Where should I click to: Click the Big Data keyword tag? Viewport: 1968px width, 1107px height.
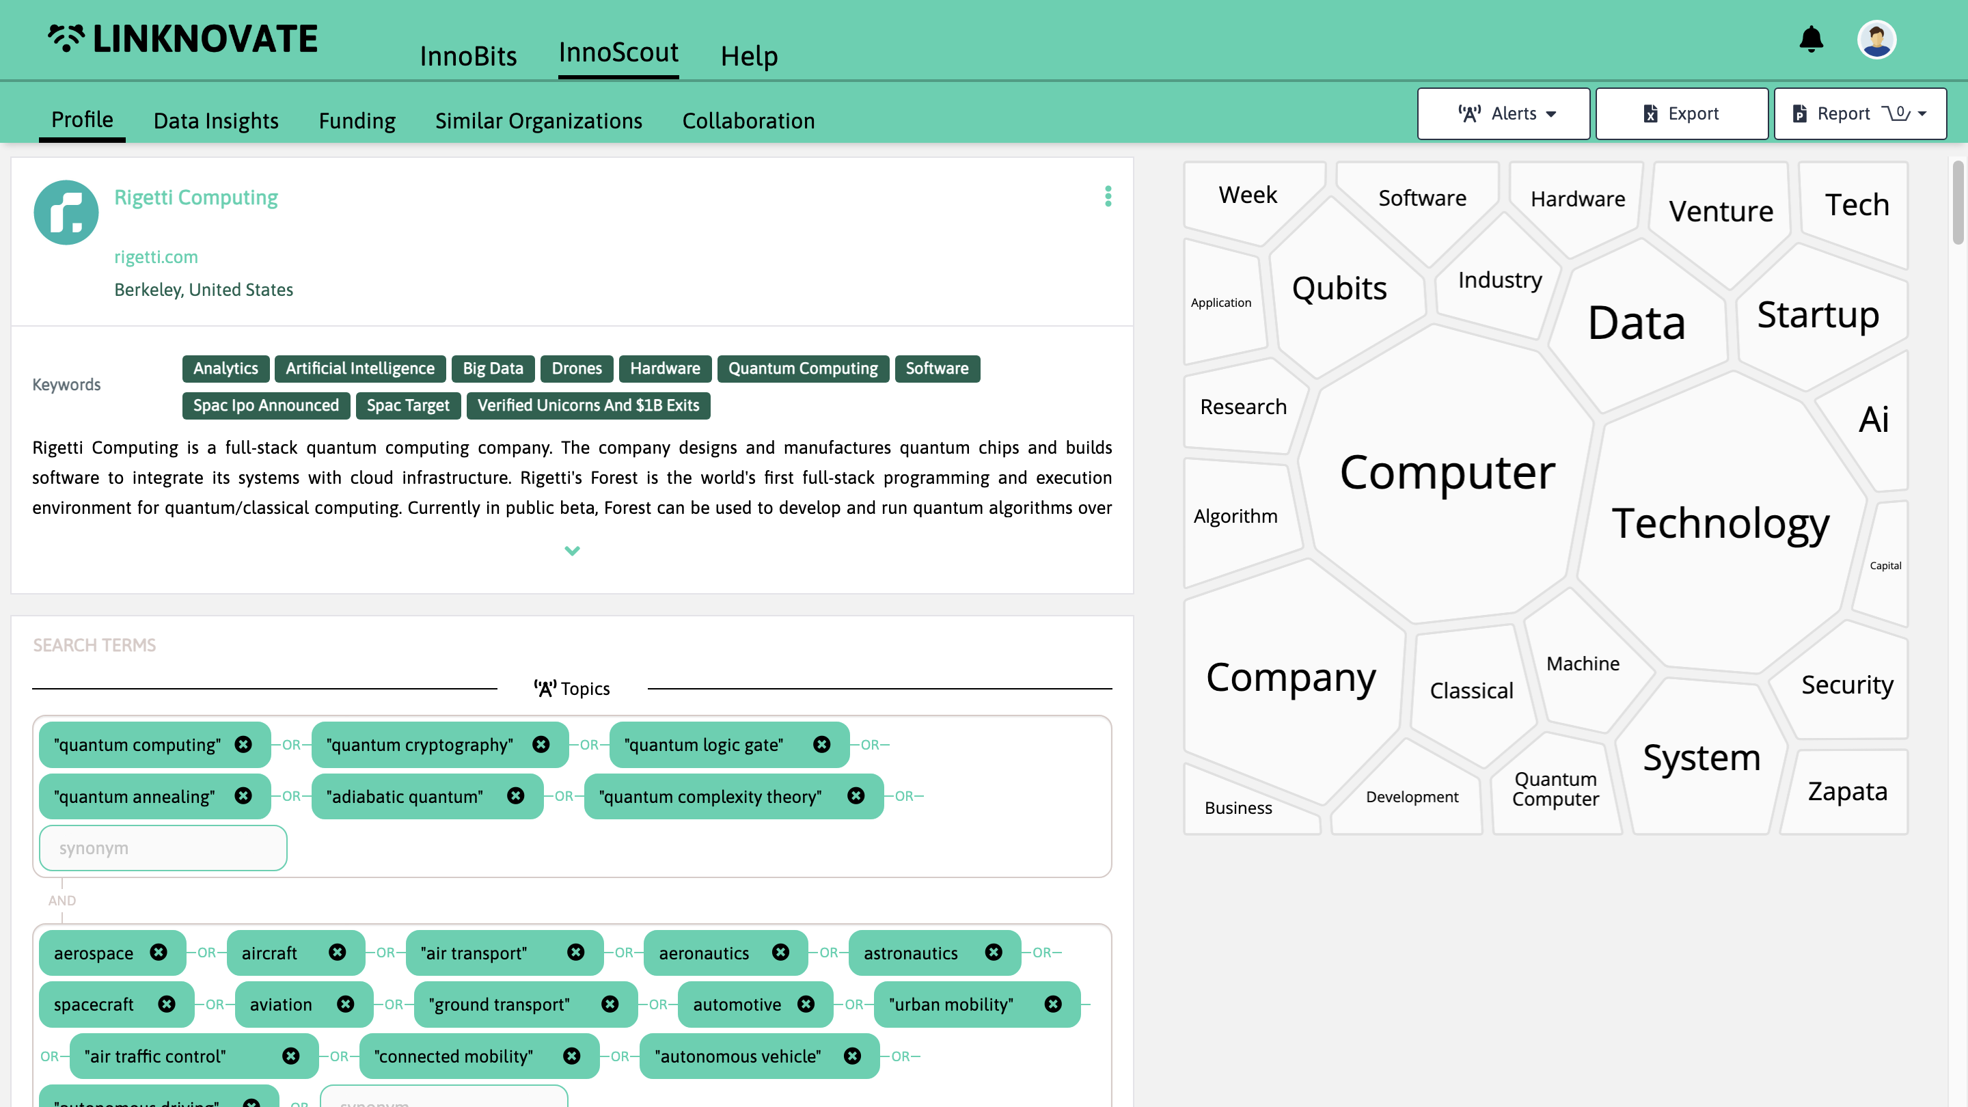point(493,368)
